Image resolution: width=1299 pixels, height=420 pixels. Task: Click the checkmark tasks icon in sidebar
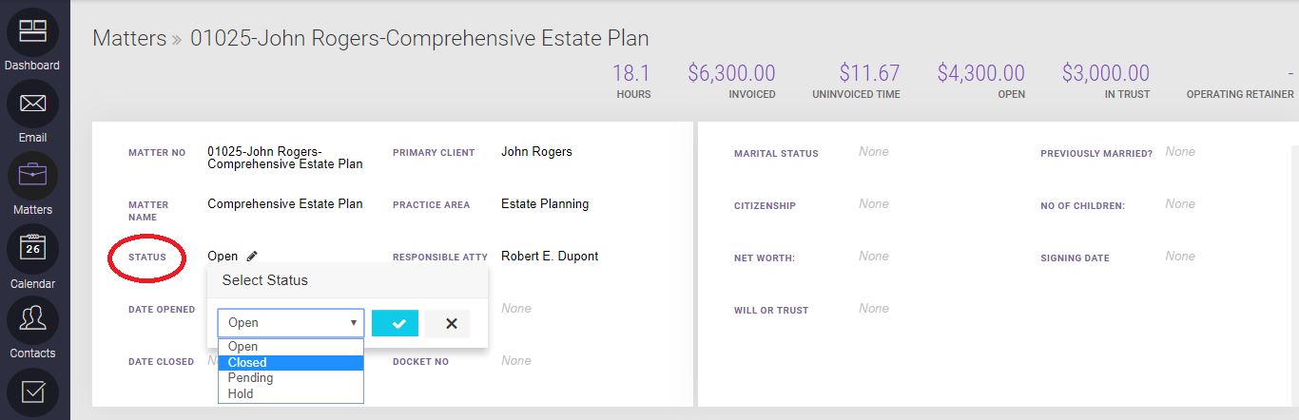32,391
